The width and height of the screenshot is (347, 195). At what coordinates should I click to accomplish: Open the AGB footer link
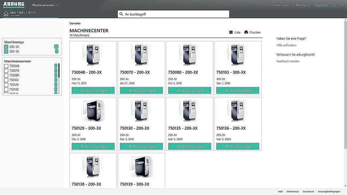tap(280, 192)
